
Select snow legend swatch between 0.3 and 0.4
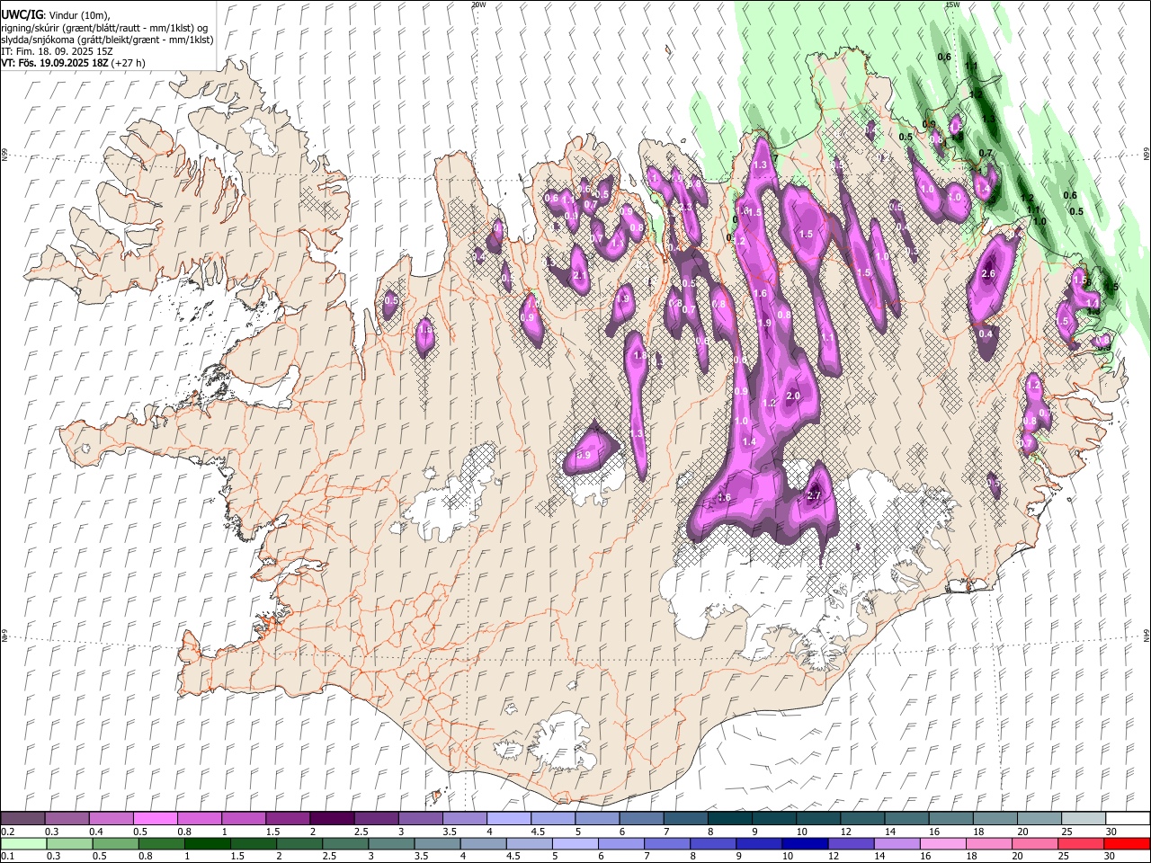point(67,819)
